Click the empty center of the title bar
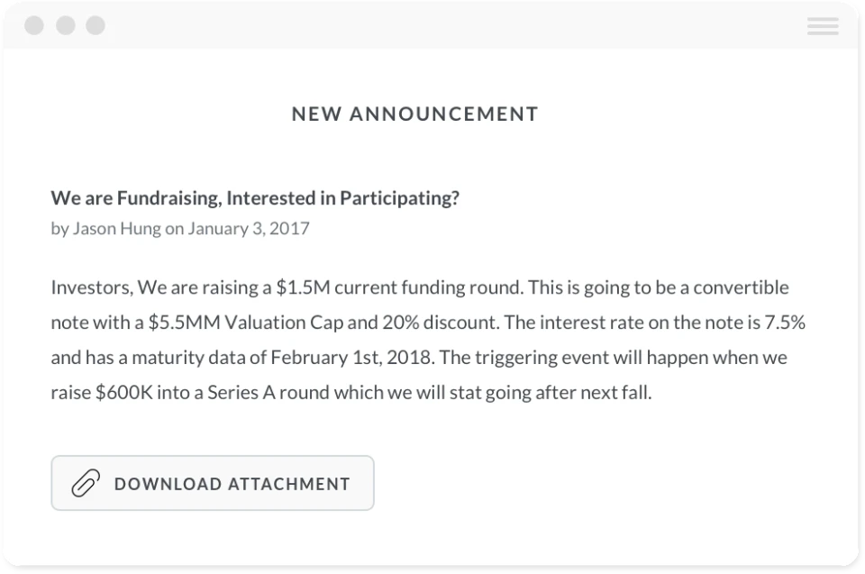 432,26
